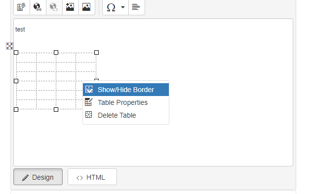Image resolution: width=312 pixels, height=194 pixels.
Task: Click the table's bottom-middle resize handle
Action: coord(56,109)
